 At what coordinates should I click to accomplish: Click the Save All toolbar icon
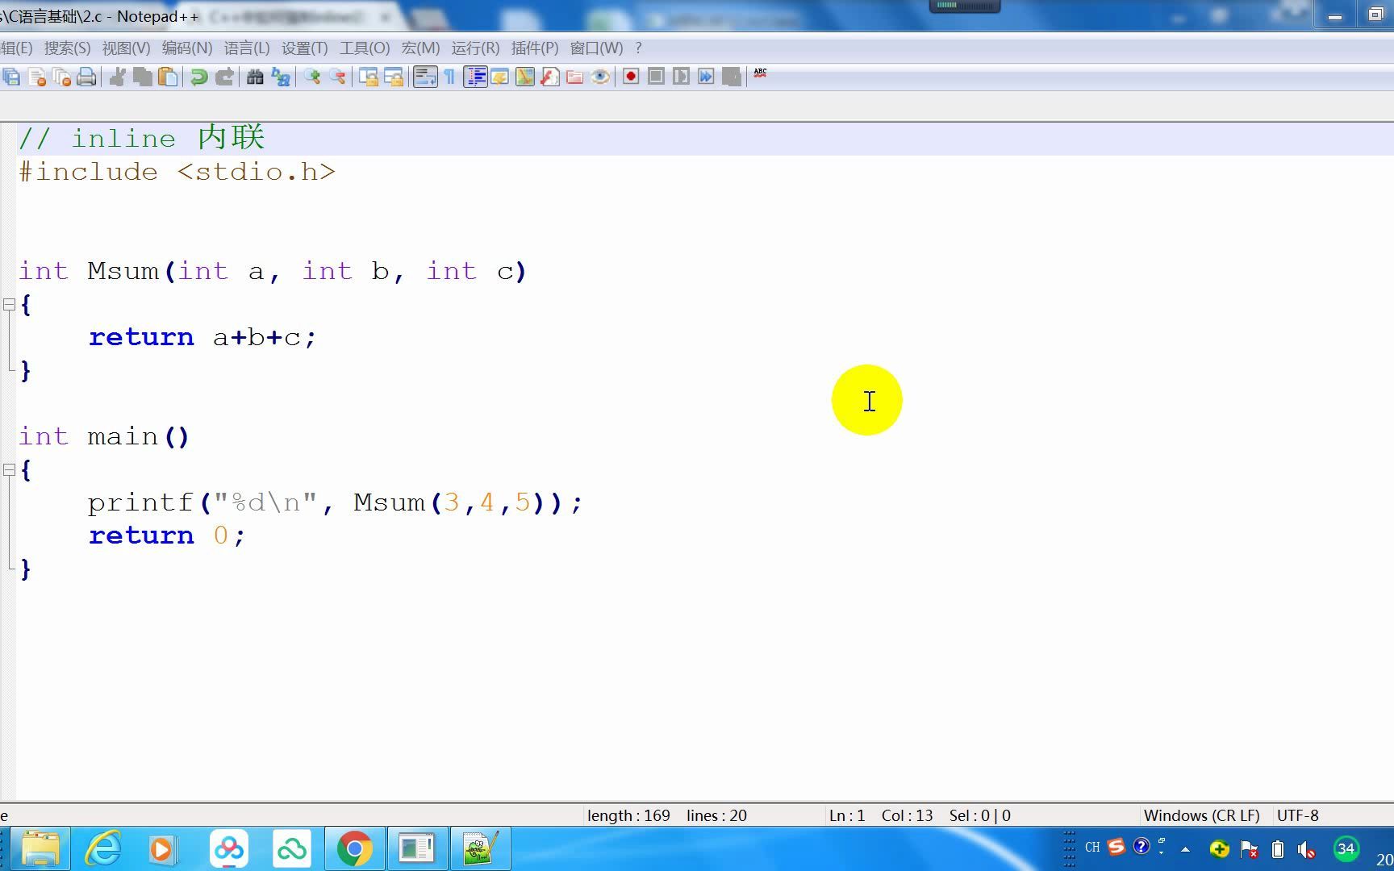pos(11,77)
